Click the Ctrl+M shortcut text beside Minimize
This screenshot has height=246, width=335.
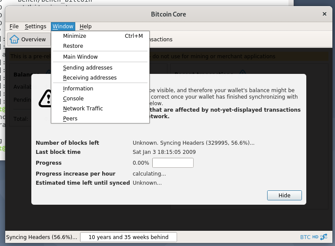click(x=134, y=36)
